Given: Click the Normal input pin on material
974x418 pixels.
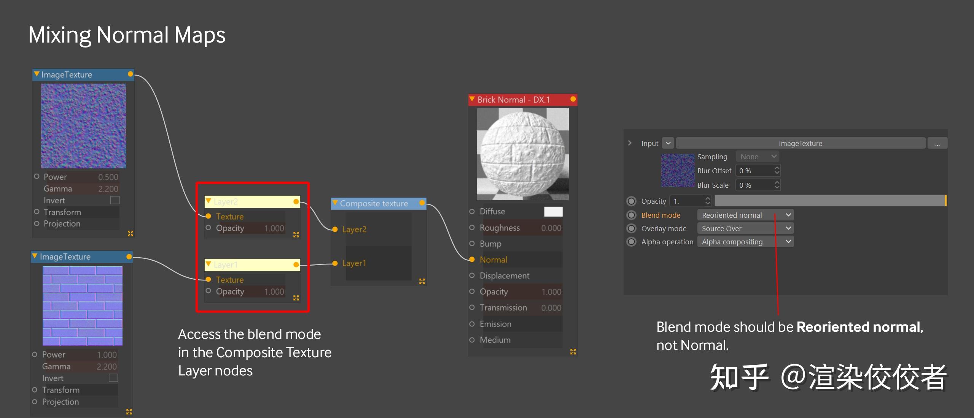Looking at the screenshot, I should (472, 260).
